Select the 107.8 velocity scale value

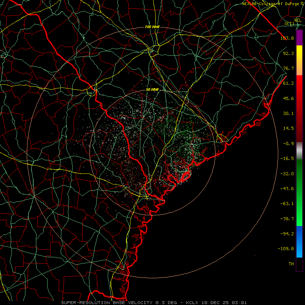[287, 38]
